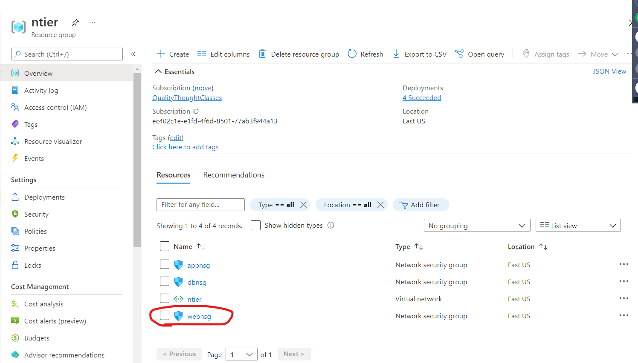This screenshot has width=638, height=363.
Task: Click the Filter for any field box
Action: point(200,205)
